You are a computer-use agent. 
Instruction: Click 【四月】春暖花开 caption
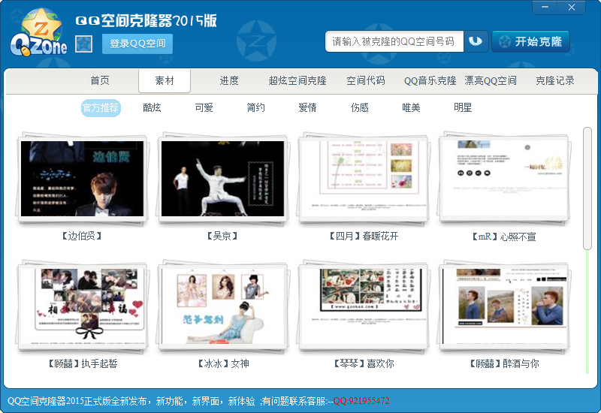(x=364, y=236)
